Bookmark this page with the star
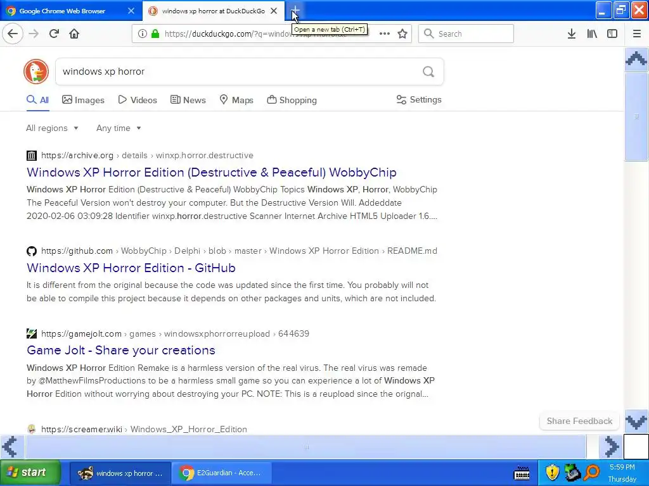Image resolution: width=649 pixels, height=486 pixels. point(402,34)
